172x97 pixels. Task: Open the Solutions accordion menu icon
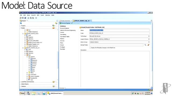click(x=53, y=86)
